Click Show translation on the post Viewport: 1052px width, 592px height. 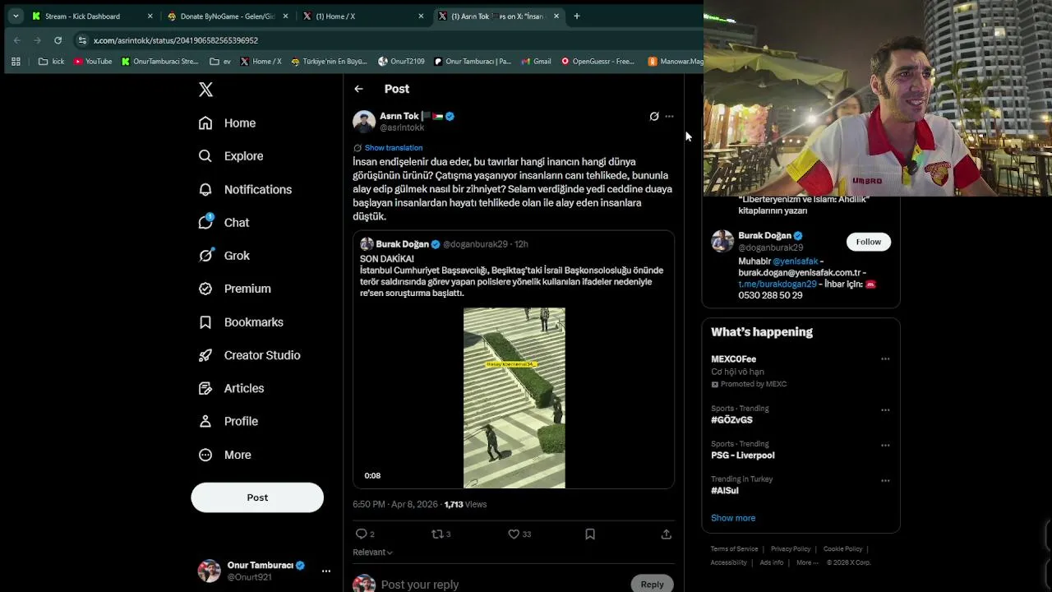coord(393,148)
